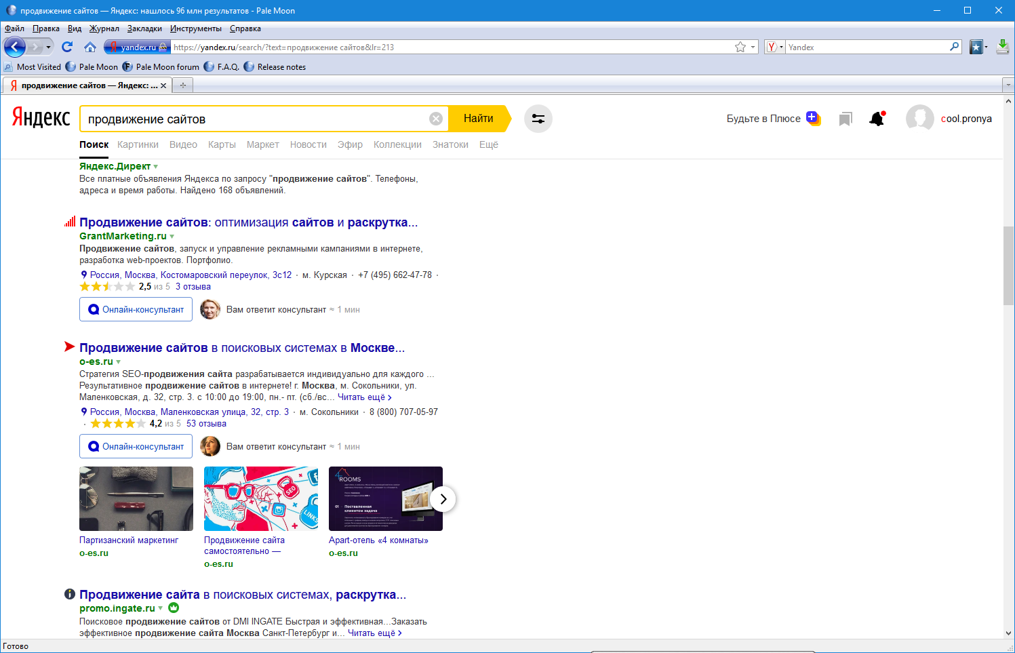Open the search engine selector dropdown
Viewport: 1015px width, 653px height.
pyautogui.click(x=774, y=47)
